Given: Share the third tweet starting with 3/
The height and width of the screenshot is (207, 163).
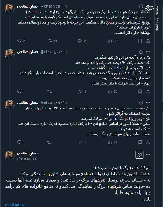Looking at the screenshot, I should click(149, 142).
